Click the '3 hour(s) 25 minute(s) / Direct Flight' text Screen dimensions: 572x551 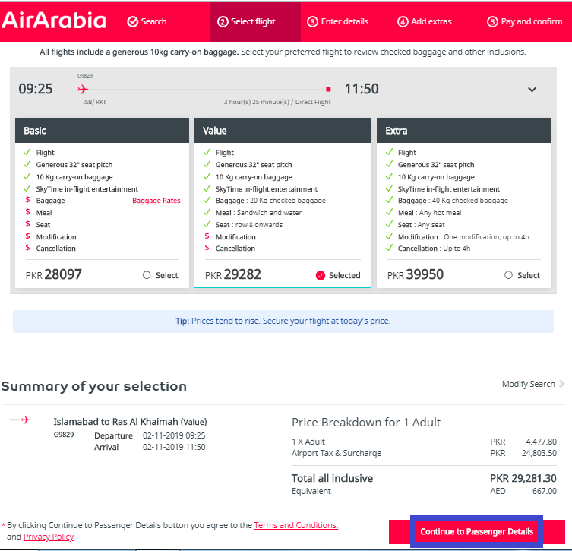[x=277, y=102]
